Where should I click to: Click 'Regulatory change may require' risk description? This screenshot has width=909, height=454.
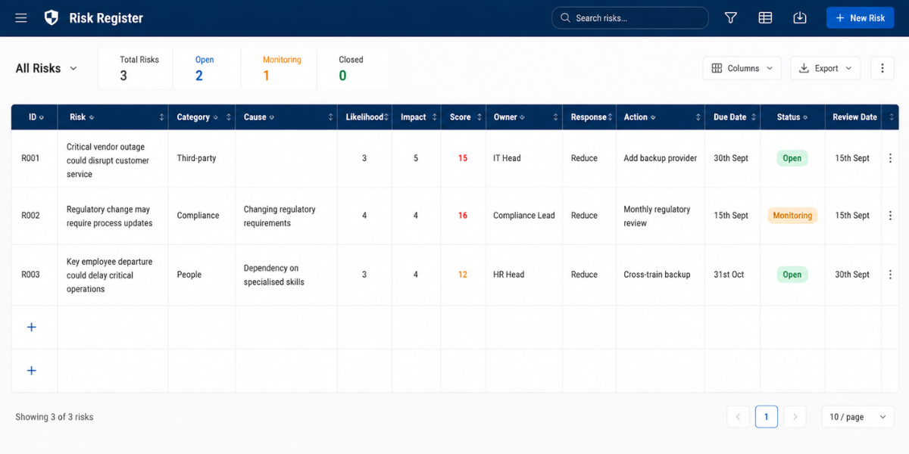coord(110,216)
